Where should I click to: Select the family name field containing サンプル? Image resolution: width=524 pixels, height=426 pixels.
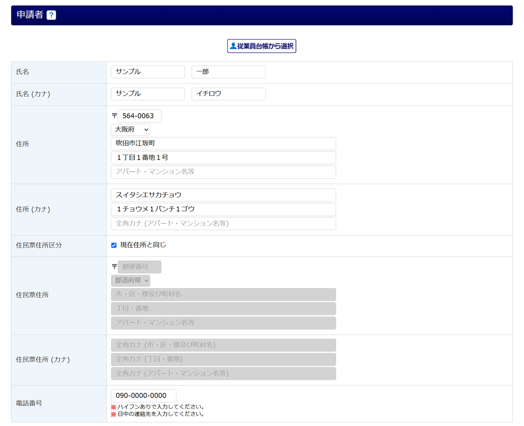click(x=148, y=72)
